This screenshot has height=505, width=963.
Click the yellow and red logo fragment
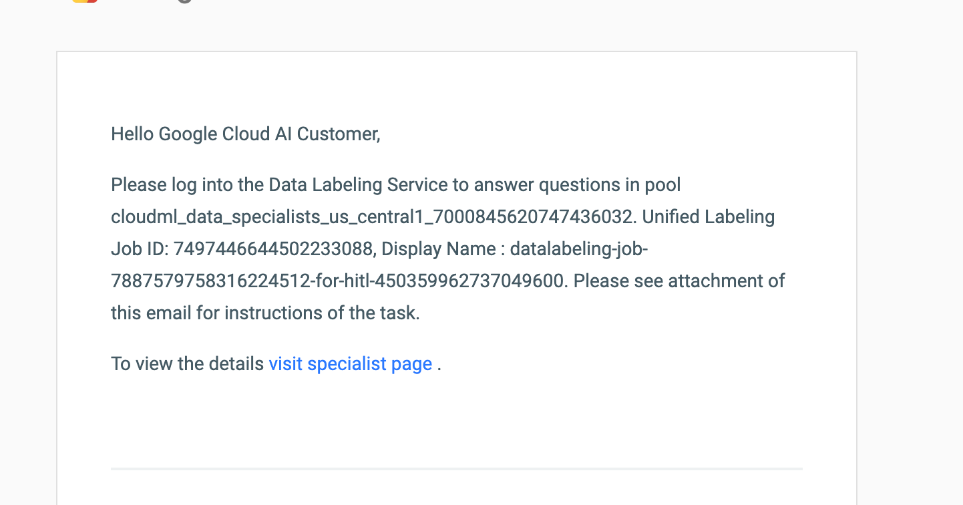pos(85,1)
